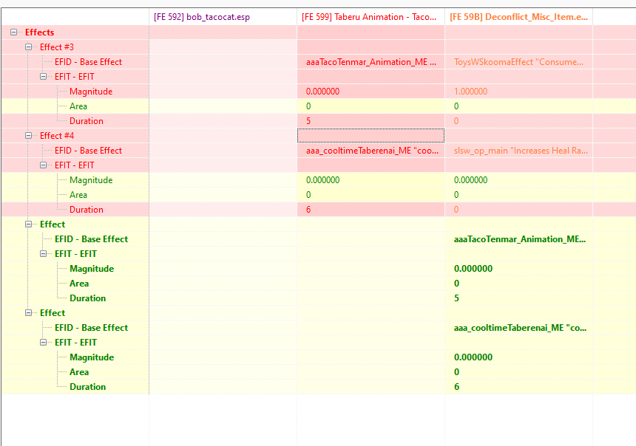The image size is (636, 446).
Task: Collapse EFIT - EFIT under Effect #4
Action: 44,165
